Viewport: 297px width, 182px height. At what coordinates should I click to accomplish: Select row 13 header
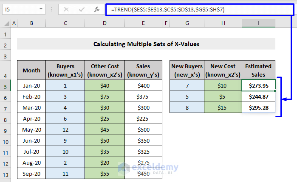6,174
